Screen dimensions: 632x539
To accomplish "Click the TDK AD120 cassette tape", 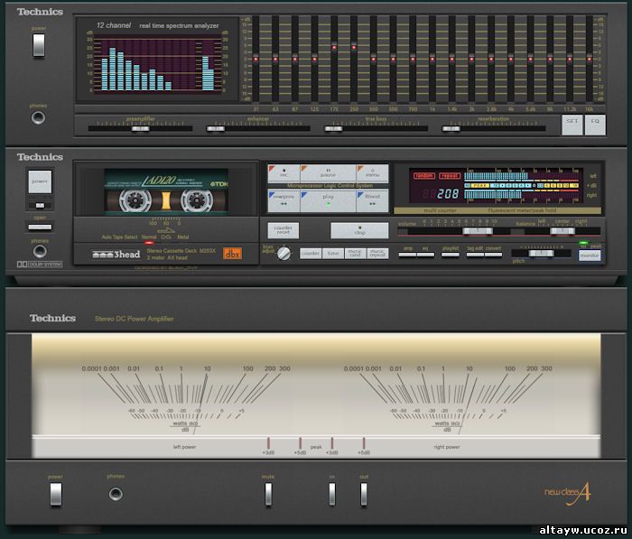I will point(166,191).
